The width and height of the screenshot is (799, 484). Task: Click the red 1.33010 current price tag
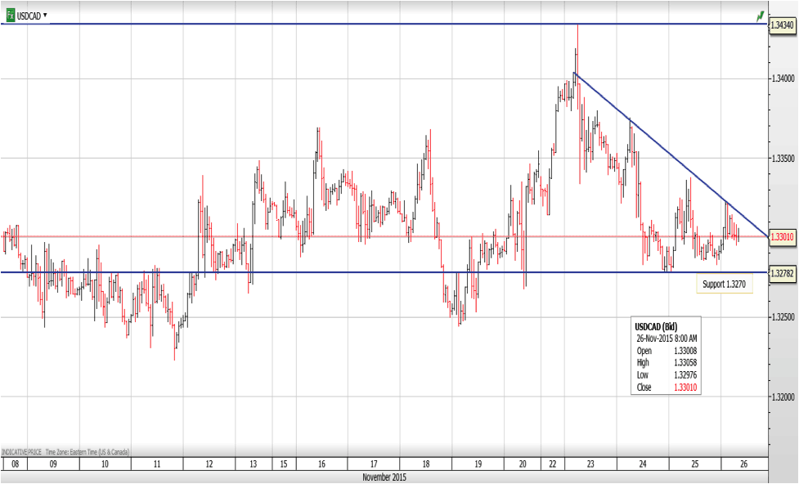pyautogui.click(x=782, y=236)
